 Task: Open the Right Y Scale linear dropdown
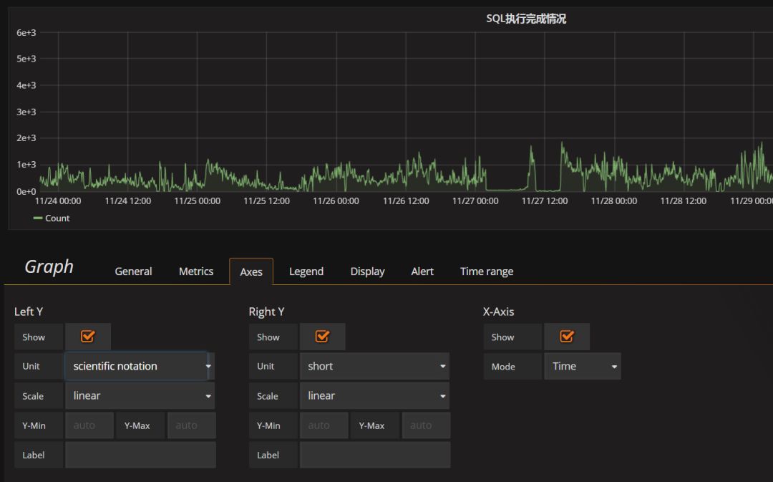coord(374,395)
